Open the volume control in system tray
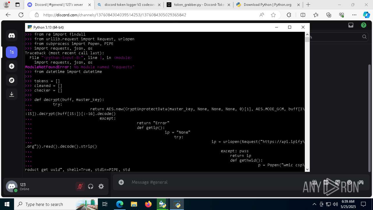 (x=335, y=204)
